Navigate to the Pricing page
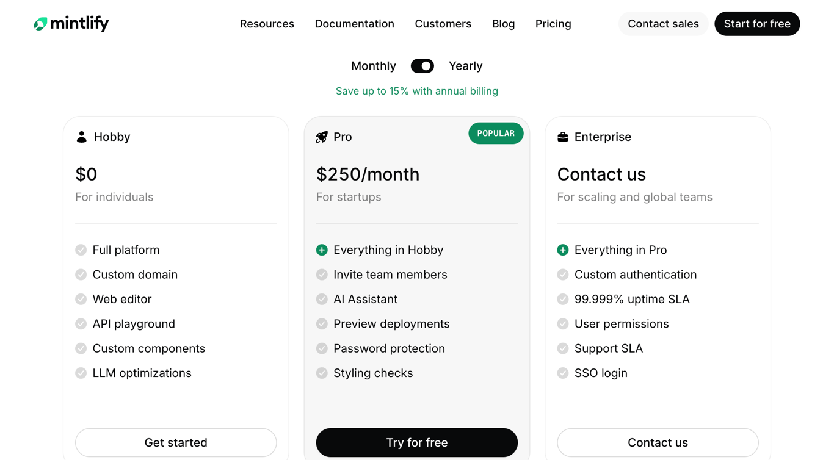Image resolution: width=834 pixels, height=460 pixels. coord(553,24)
